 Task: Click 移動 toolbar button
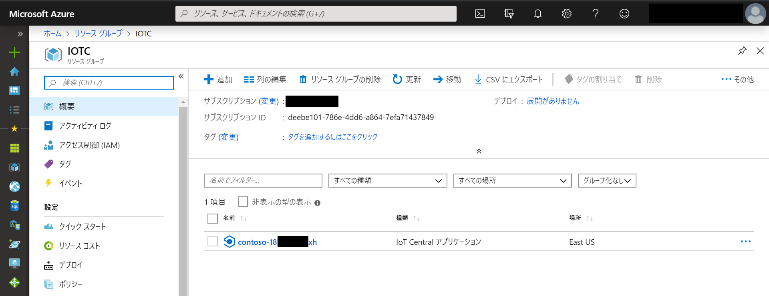(447, 79)
